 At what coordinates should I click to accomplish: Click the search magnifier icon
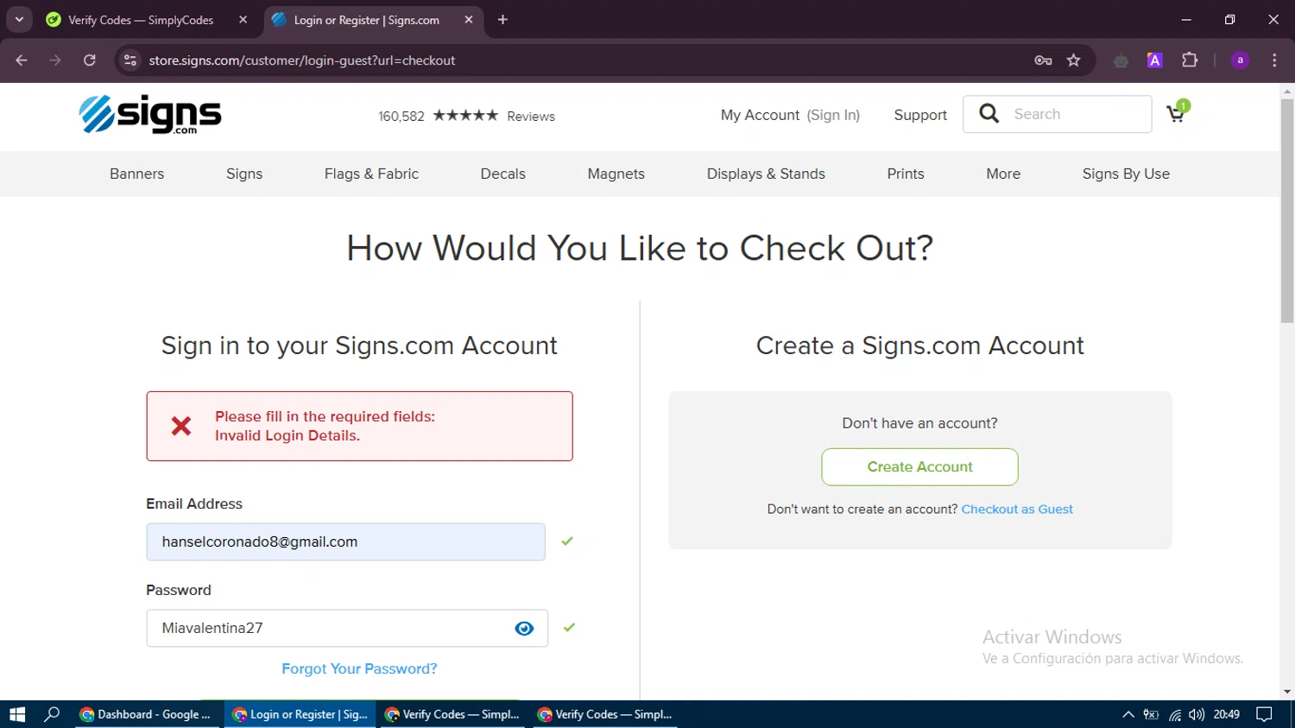coord(989,114)
